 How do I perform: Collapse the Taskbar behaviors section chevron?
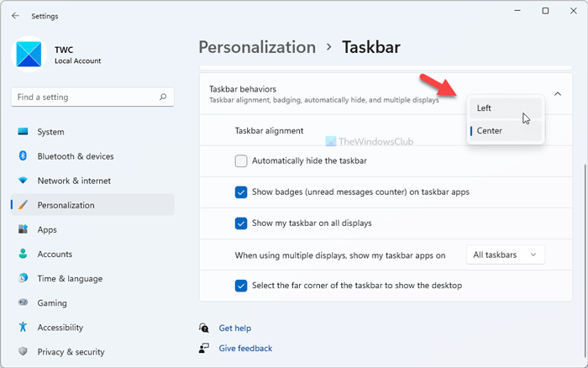(x=558, y=94)
